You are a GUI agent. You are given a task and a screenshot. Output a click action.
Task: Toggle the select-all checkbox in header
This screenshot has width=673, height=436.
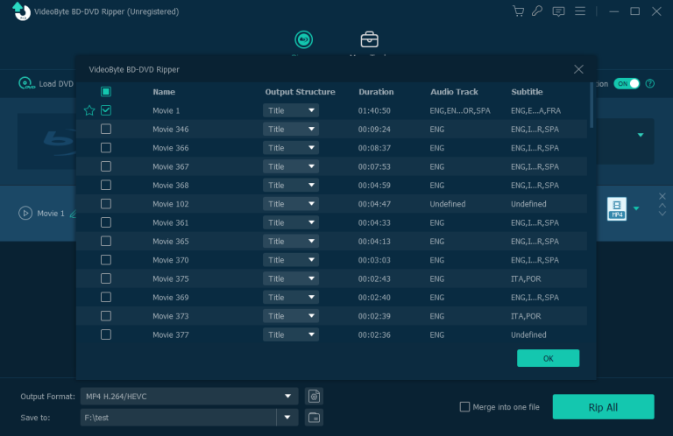pyautogui.click(x=106, y=92)
